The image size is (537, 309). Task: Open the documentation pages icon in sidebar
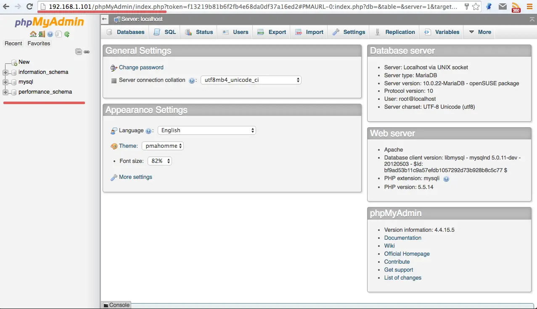tap(58, 34)
